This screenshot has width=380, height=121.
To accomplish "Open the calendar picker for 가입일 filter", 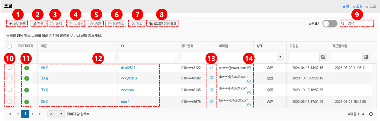I will coord(323,57).
